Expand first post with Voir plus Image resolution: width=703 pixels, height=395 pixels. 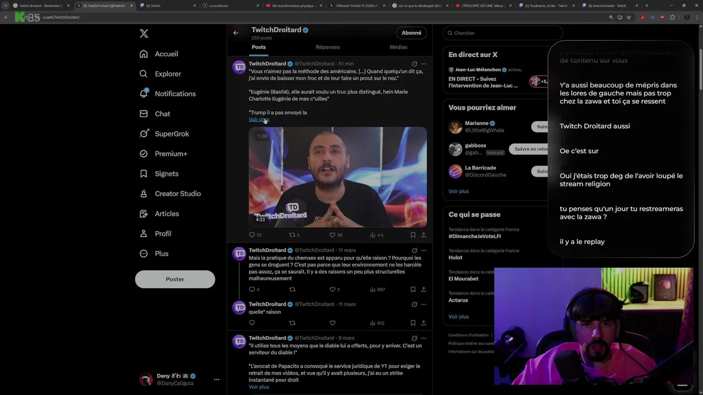click(x=259, y=119)
